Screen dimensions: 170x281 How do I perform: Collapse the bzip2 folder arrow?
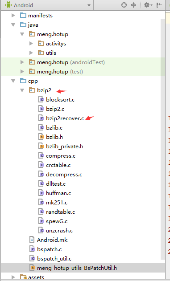tap(22, 90)
